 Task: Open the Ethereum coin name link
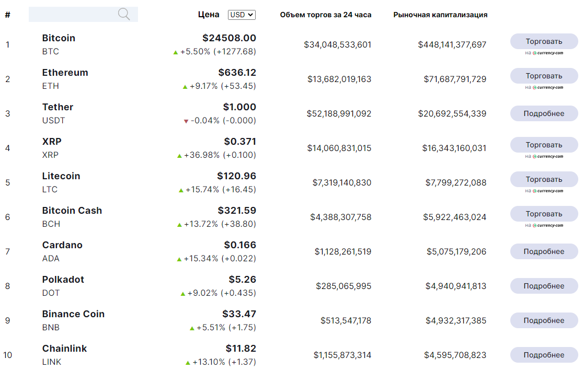[65, 73]
